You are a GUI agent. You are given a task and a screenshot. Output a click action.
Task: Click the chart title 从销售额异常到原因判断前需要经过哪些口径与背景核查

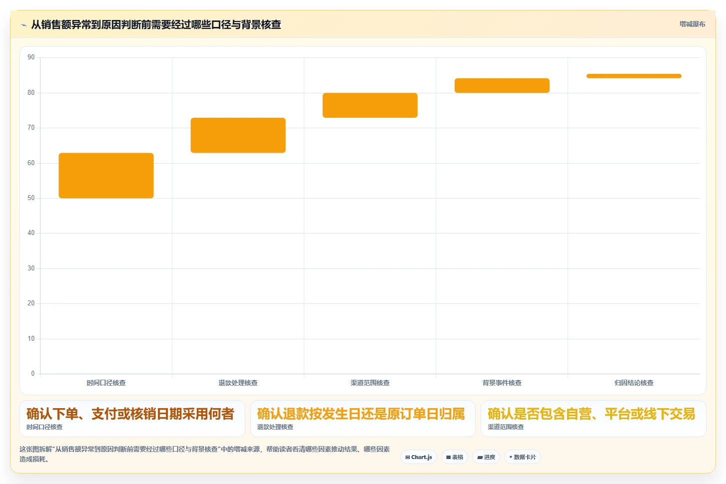coord(156,24)
